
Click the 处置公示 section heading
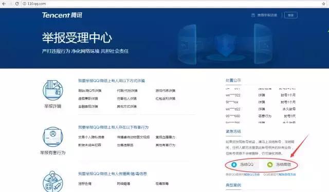pos(233,80)
